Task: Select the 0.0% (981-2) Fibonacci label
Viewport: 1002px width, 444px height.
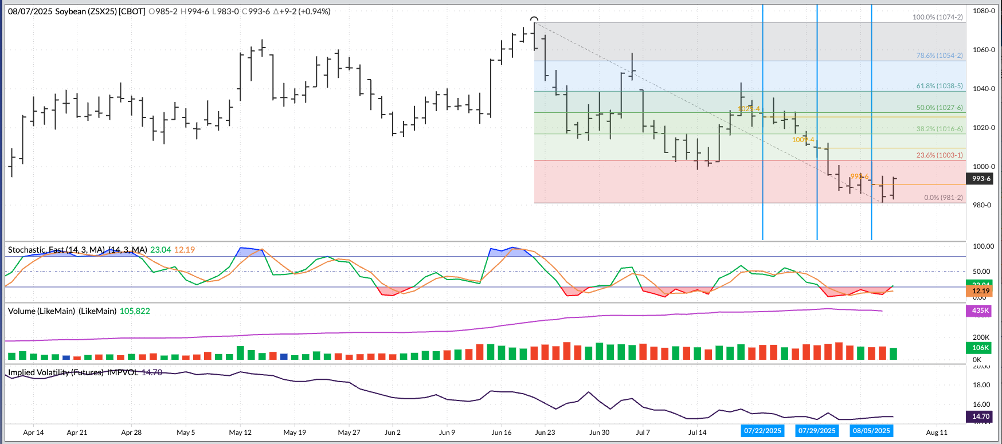Action: [943, 198]
